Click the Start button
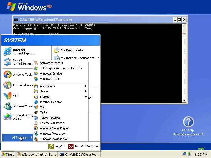Image resolution: width=211 pixels, height=158 pixels. click(8, 154)
